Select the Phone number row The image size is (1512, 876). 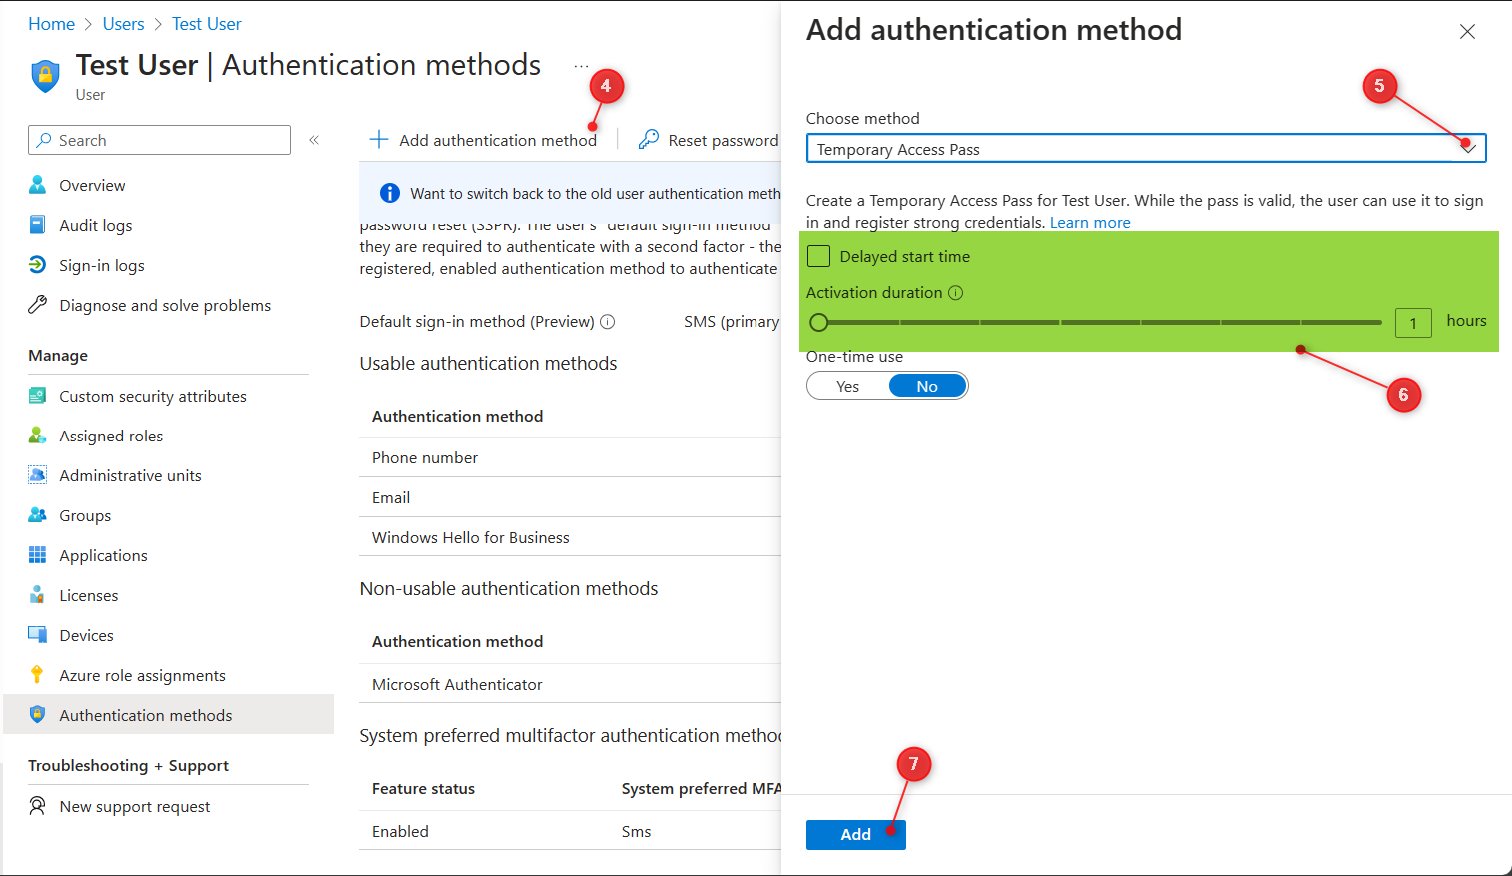click(x=570, y=457)
